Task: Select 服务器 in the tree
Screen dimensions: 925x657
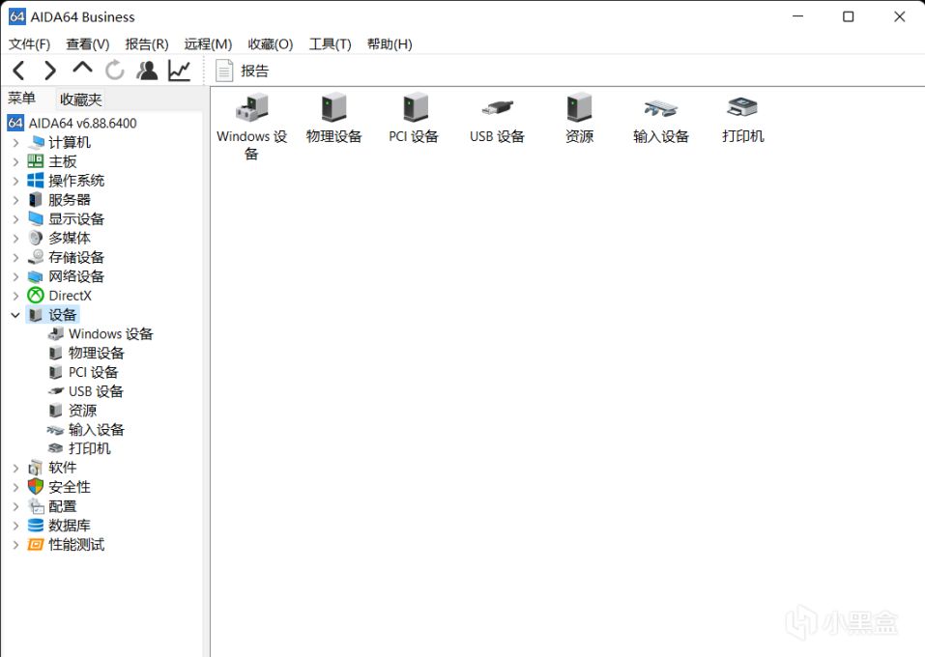Action: point(69,200)
